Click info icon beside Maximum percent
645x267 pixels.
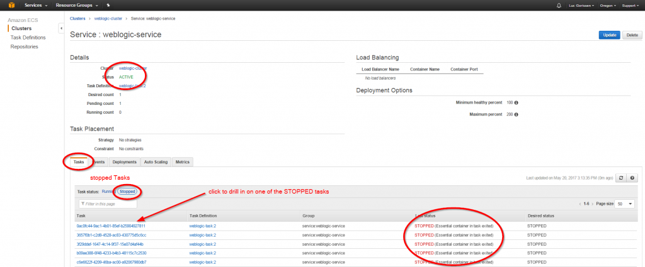pyautogui.click(x=517, y=114)
